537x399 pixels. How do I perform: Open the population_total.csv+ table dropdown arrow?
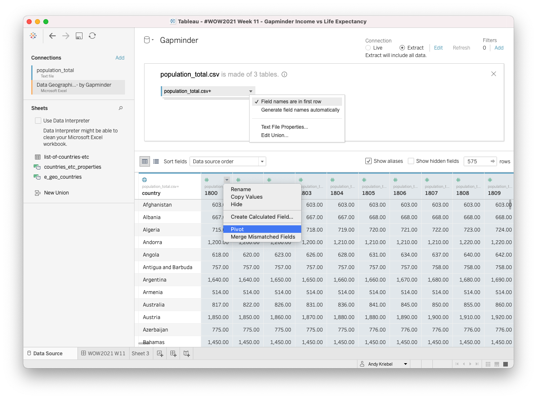pyautogui.click(x=251, y=91)
